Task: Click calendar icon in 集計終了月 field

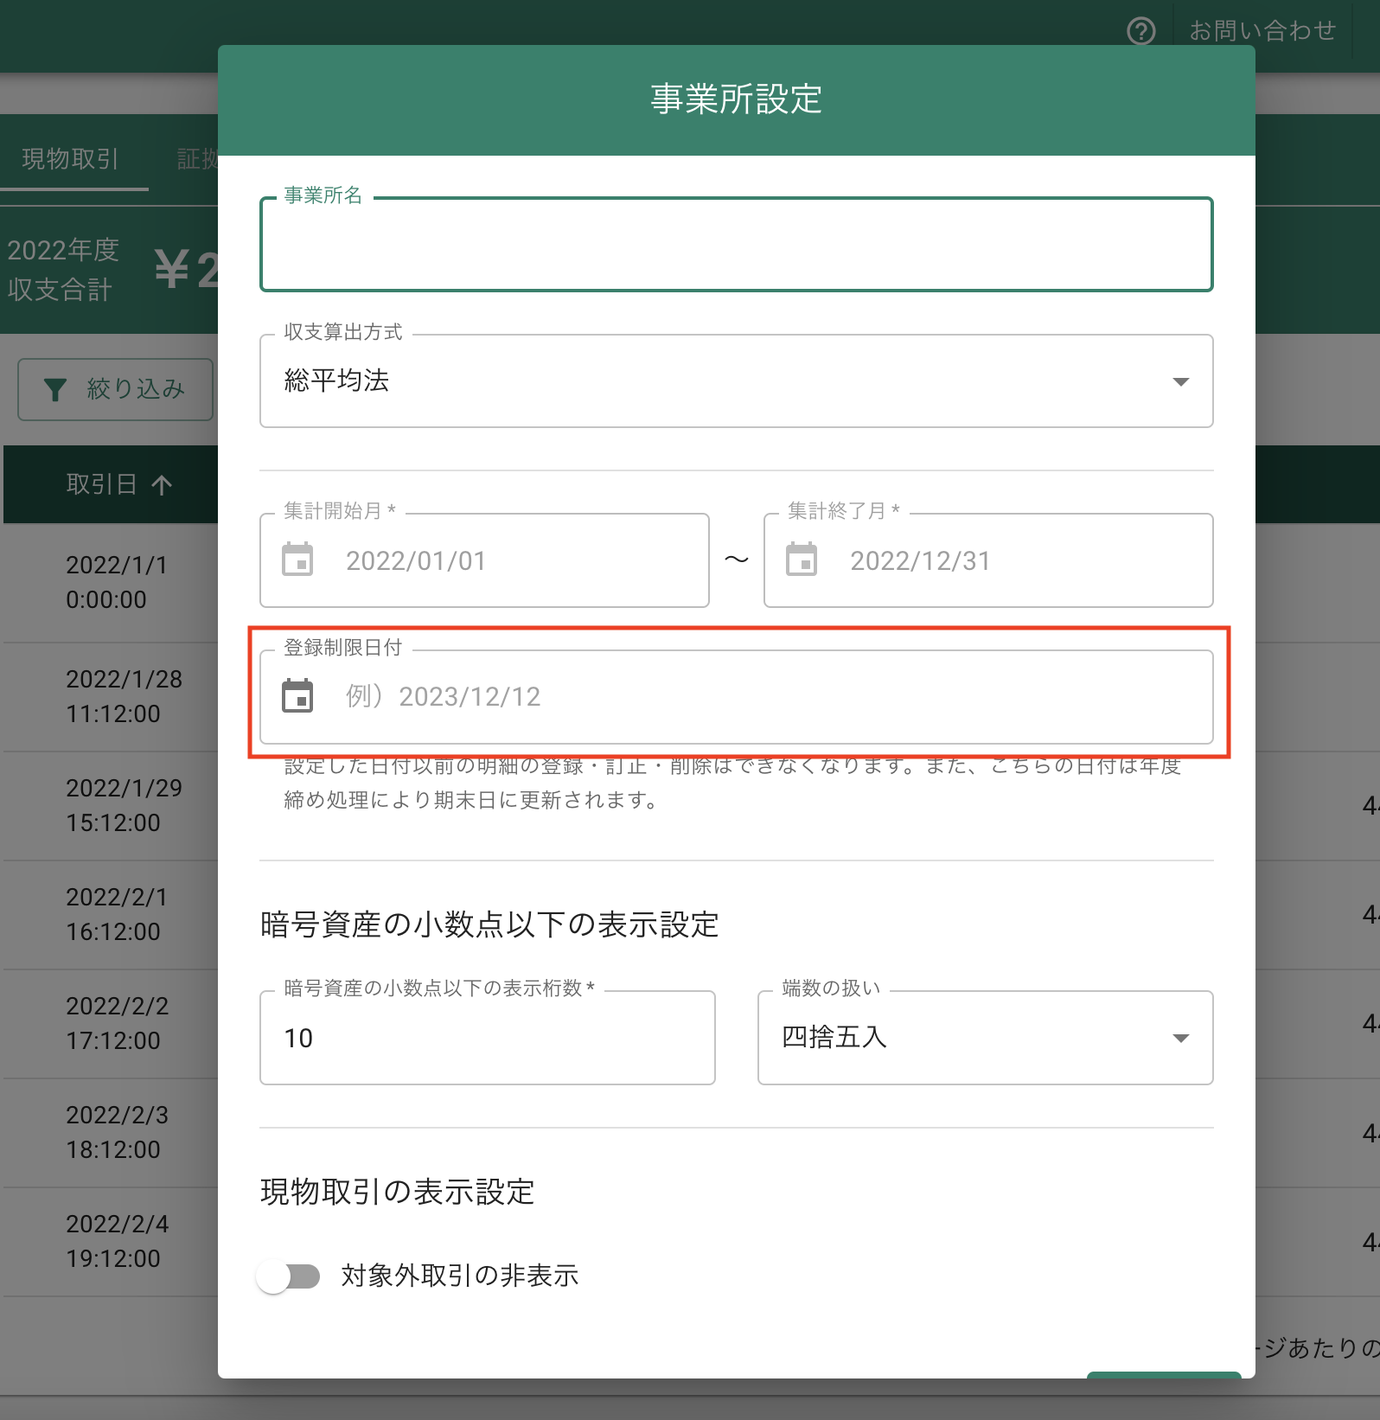Action: [802, 560]
